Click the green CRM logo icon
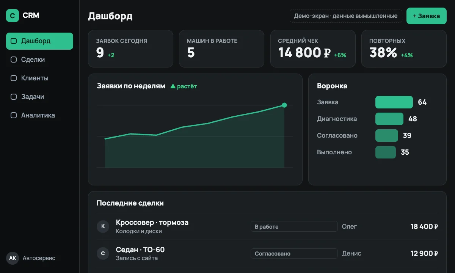The image size is (455, 273). tap(13, 16)
